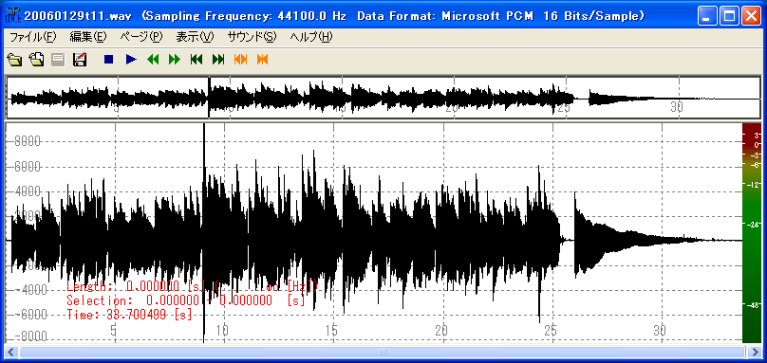Jump to start with the dark green skip-back icon

196,60
